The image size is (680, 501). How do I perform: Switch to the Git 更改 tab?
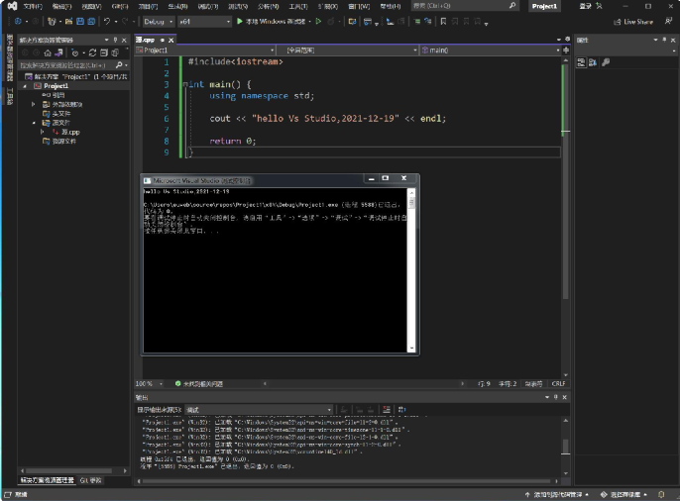pos(91,480)
